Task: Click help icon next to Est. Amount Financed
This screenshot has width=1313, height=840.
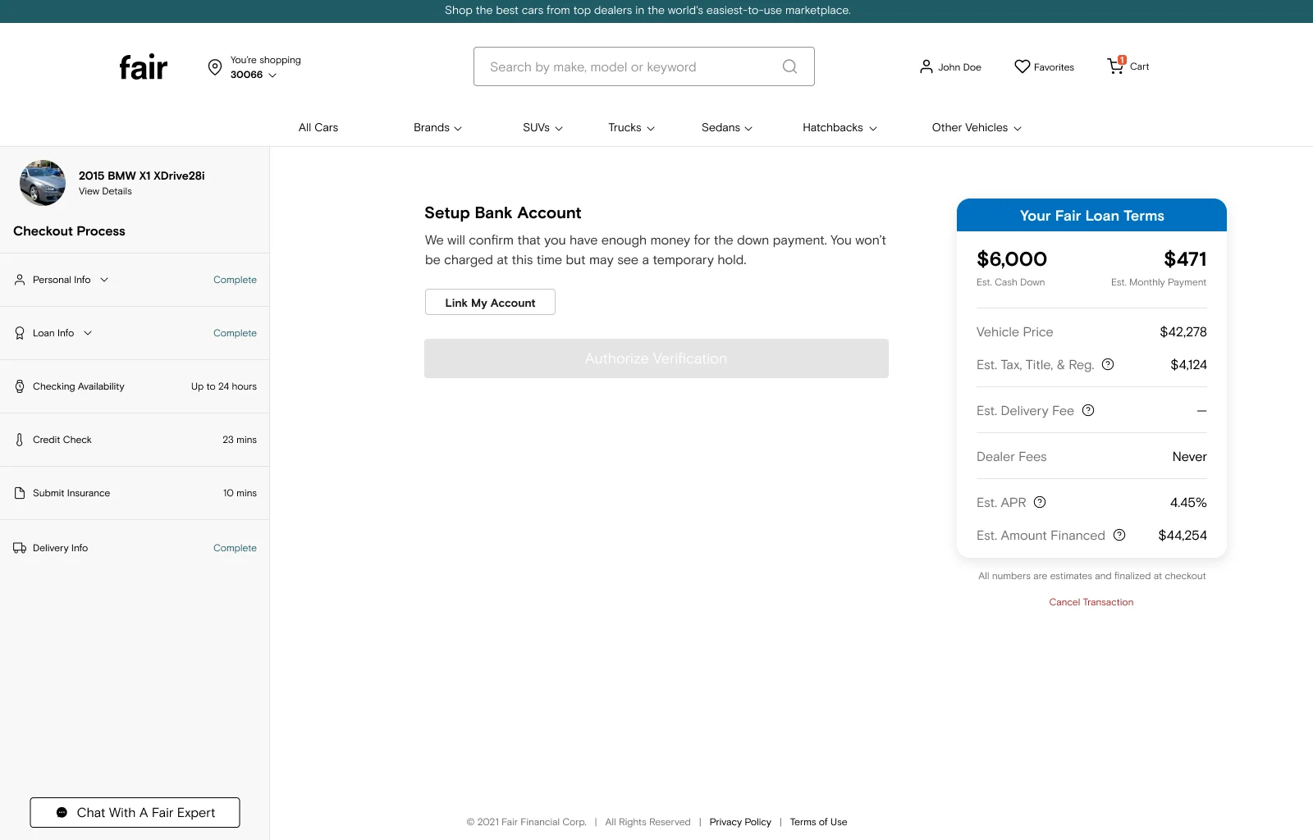Action: [x=1119, y=535]
